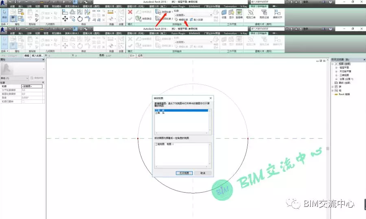Toggle the 轮廓已翻转 checkbox in Properties
This screenshot has width=366, height=219.
[23, 102]
